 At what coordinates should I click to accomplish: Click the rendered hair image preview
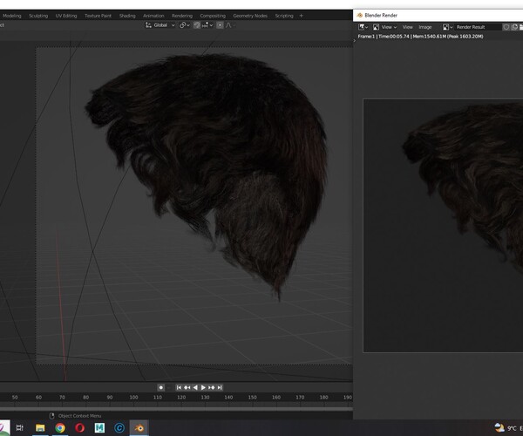[443, 226]
